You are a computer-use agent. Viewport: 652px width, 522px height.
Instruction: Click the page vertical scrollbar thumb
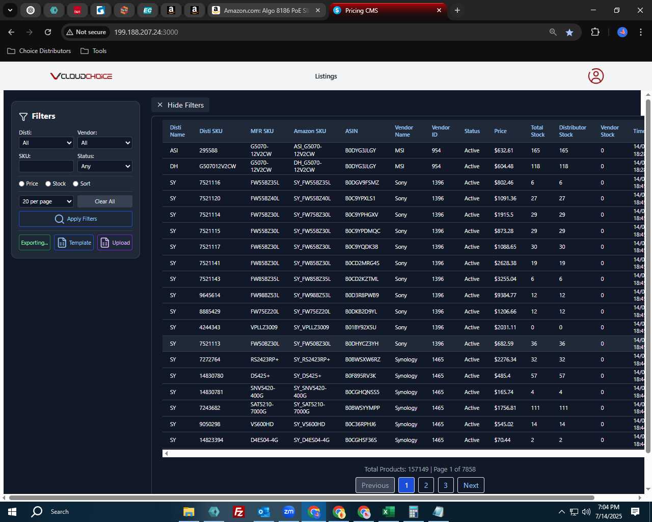(648, 275)
